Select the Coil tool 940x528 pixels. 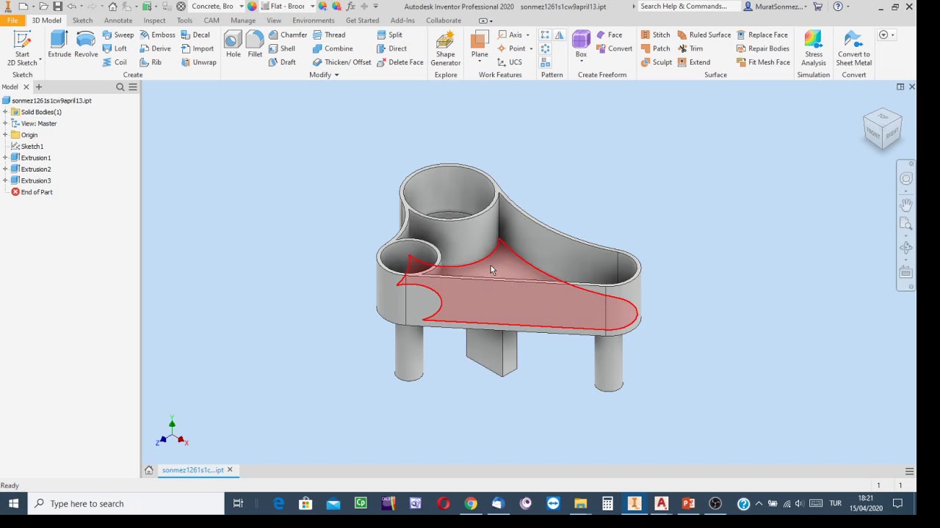click(x=115, y=62)
